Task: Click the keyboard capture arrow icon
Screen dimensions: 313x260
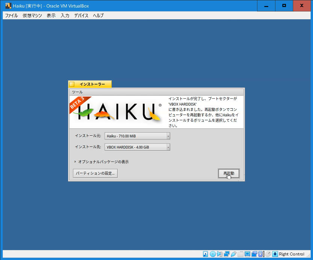Action: tap(275, 254)
